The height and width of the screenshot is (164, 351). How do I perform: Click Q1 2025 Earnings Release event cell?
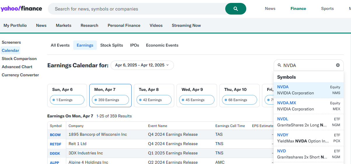point(173,153)
